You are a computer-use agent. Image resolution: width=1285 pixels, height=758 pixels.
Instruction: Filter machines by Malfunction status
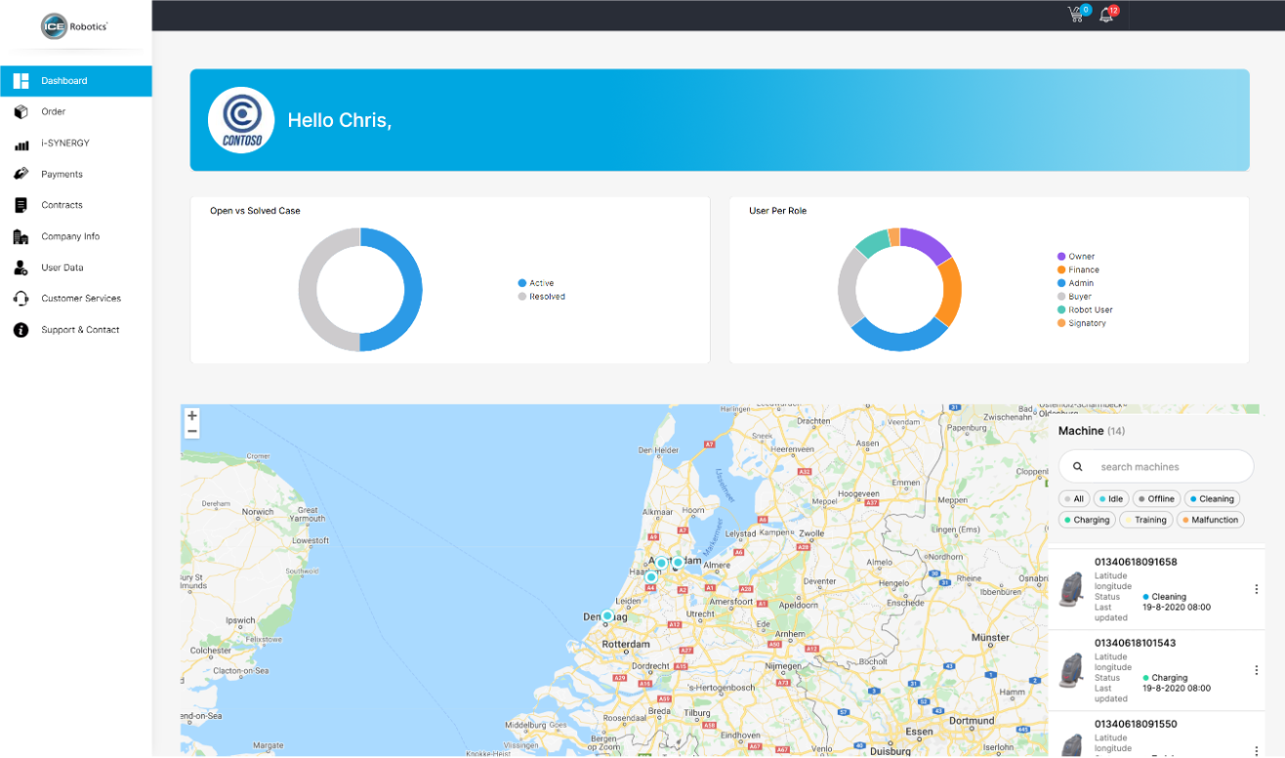coord(1210,520)
